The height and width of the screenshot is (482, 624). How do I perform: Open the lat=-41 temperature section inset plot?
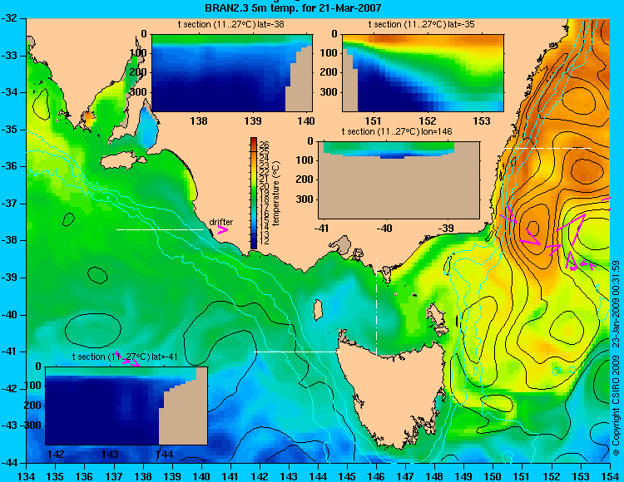tap(126, 406)
